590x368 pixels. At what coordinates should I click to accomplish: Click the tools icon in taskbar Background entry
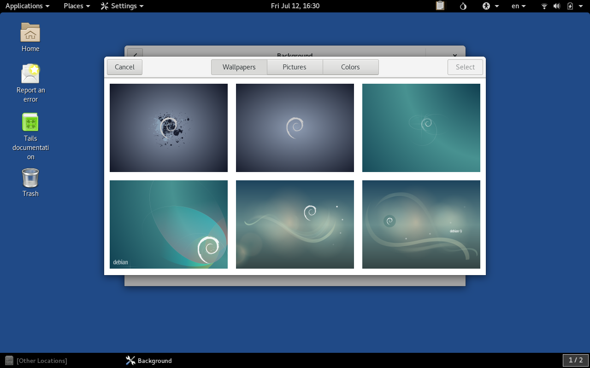coord(130,361)
